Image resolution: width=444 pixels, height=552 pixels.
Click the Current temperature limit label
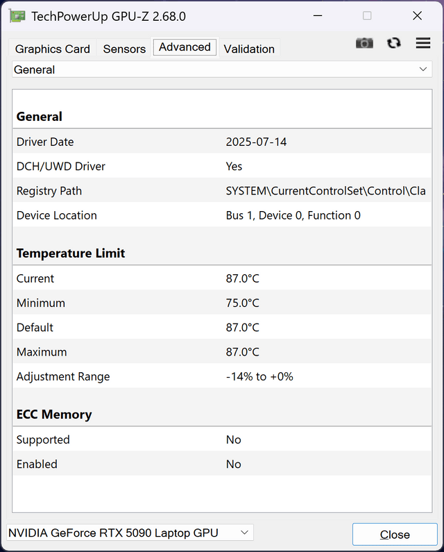click(35, 278)
